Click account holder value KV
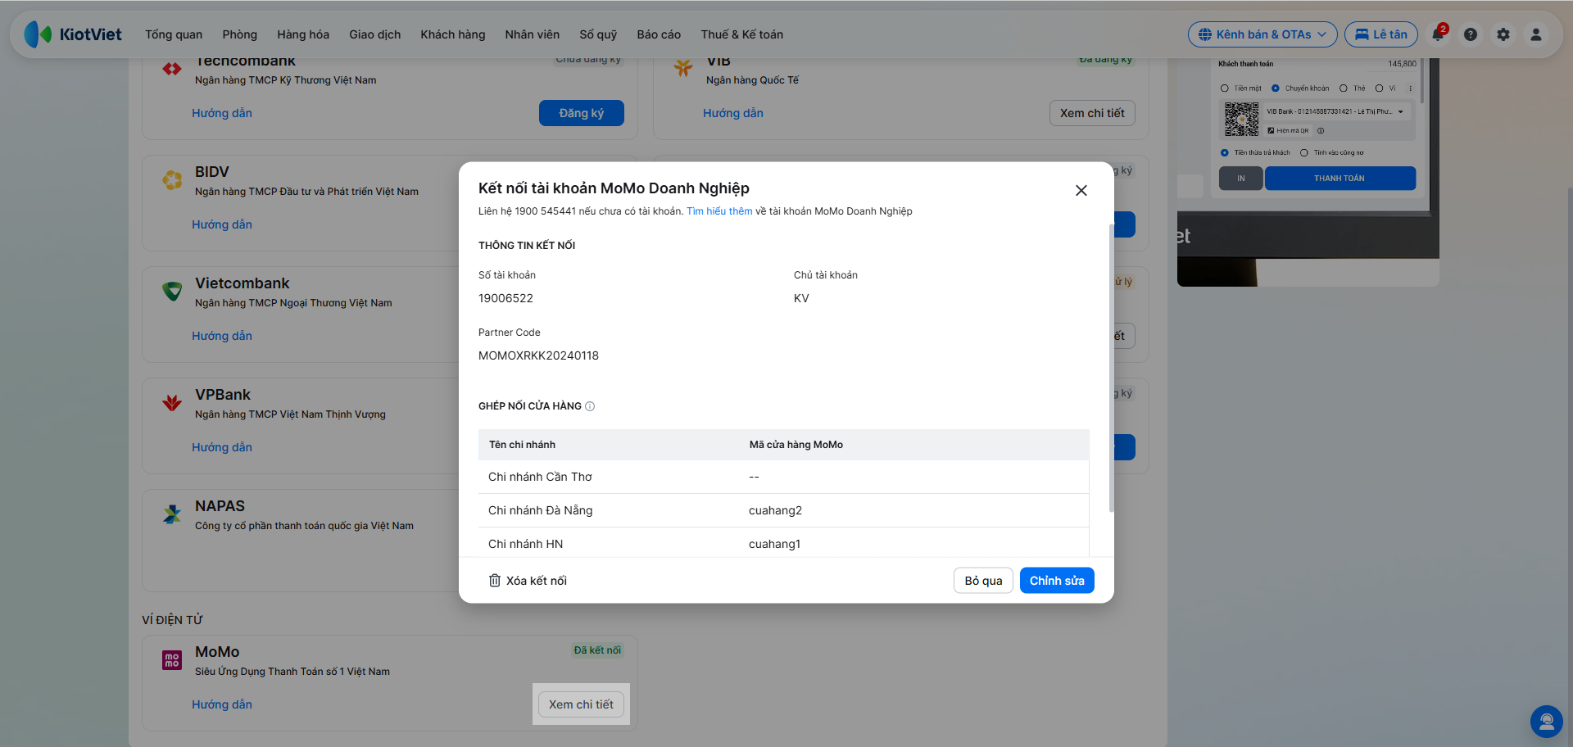The height and width of the screenshot is (747, 1573). 801,298
